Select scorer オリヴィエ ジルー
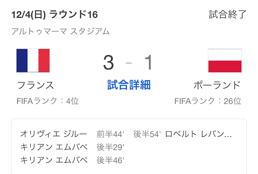258x174 pixels. point(54,134)
